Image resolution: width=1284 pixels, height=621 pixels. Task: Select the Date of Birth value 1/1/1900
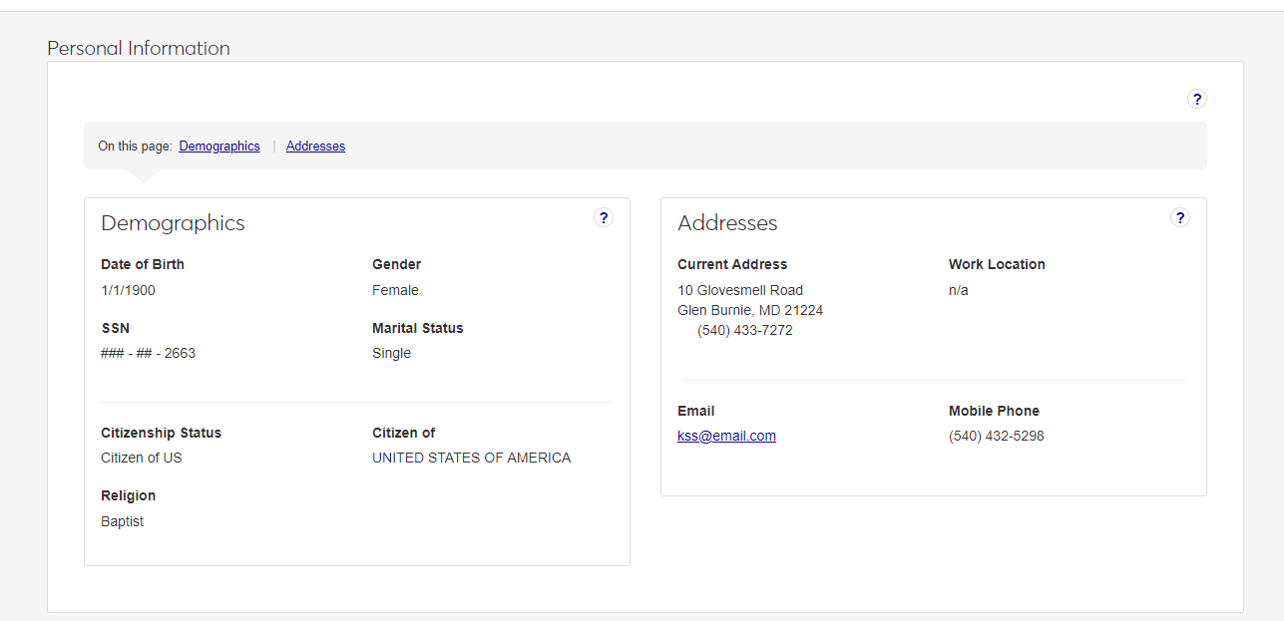[128, 290]
